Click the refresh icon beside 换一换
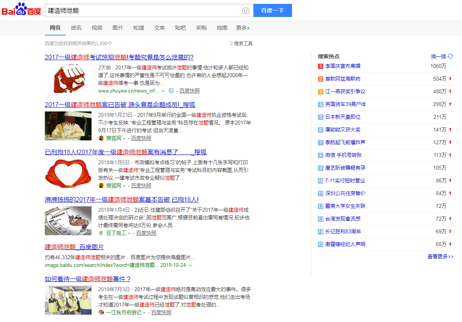Screen dimensions: 462x322 [450, 56]
